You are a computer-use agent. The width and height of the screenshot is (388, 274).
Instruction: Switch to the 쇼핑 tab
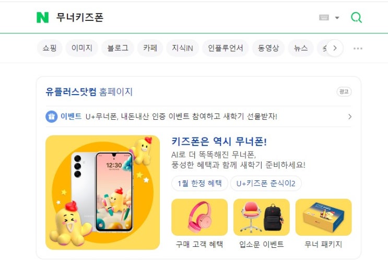[50, 48]
